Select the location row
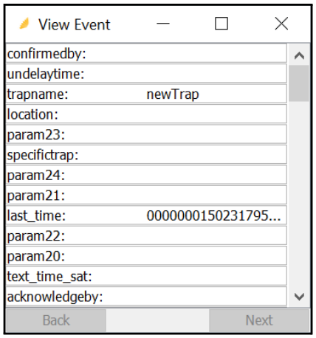 [x=146, y=114]
